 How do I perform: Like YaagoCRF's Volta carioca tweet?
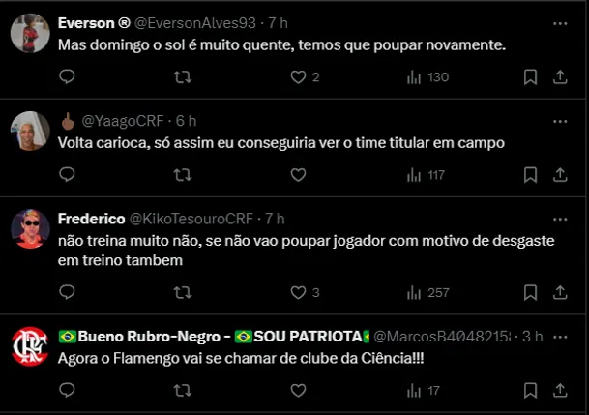pos(298,175)
